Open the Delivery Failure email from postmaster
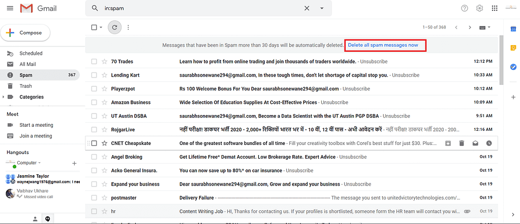 tap(291, 198)
